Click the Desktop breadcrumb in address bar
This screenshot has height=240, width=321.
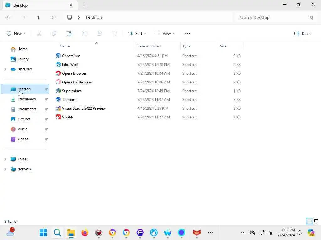(x=94, y=17)
